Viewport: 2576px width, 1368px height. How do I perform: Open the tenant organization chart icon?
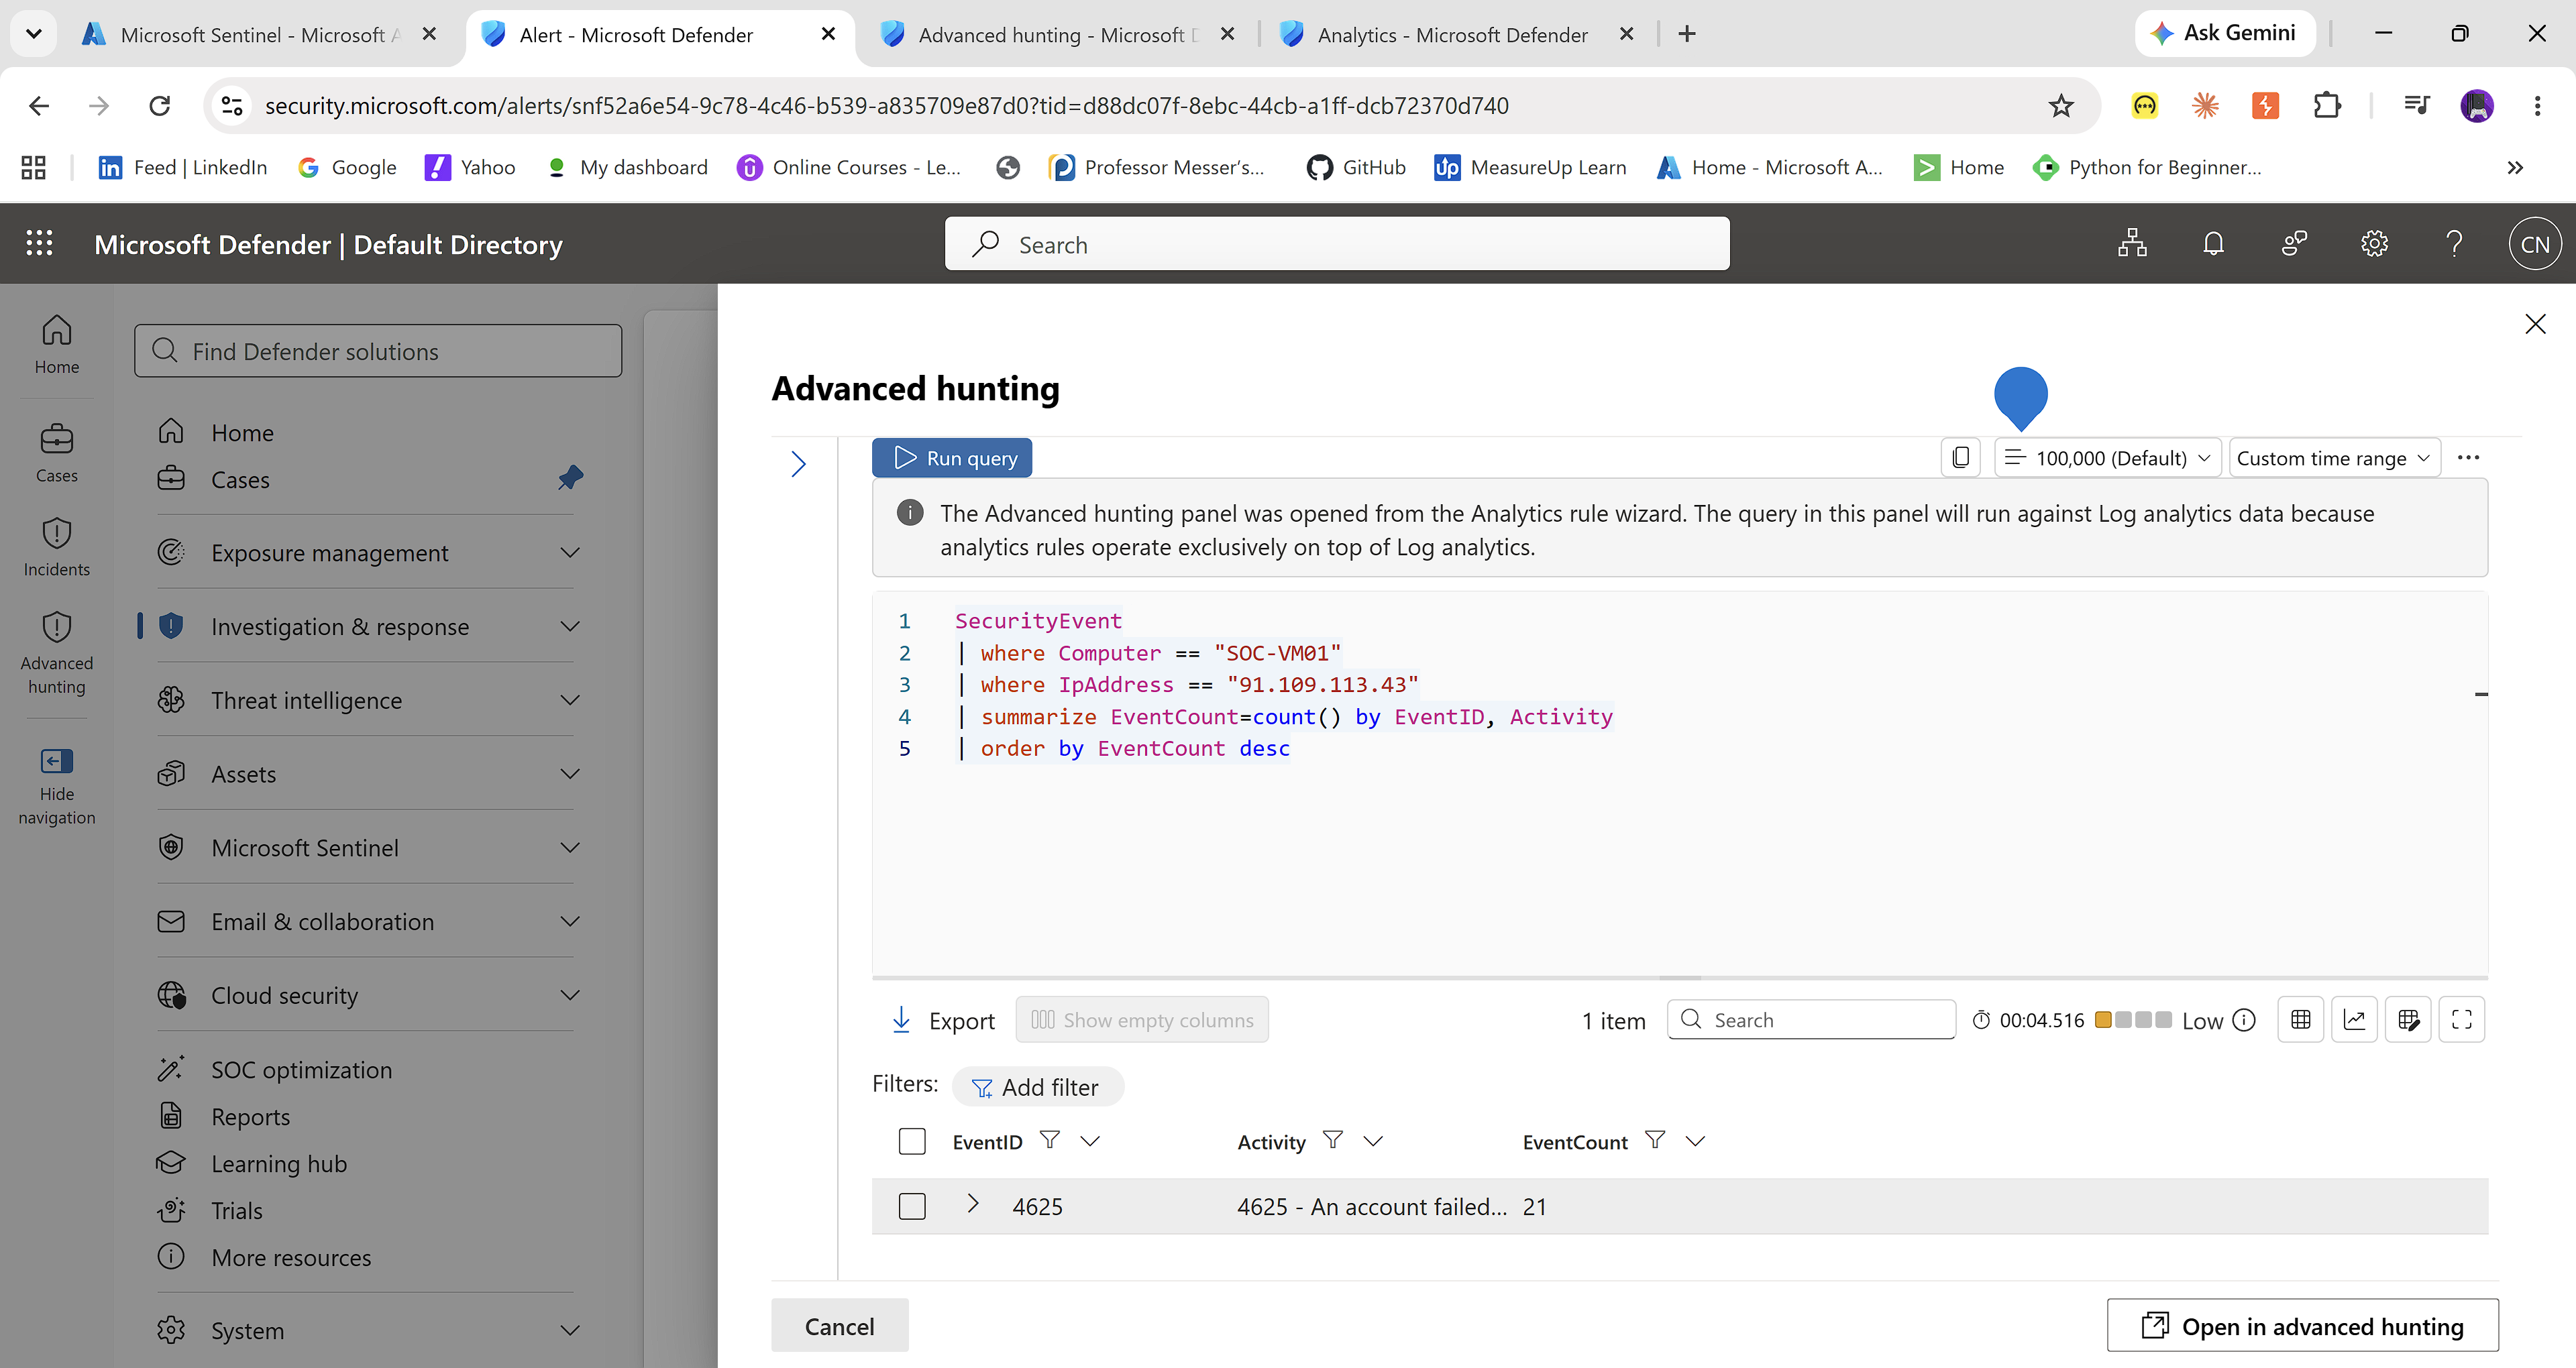click(2132, 244)
